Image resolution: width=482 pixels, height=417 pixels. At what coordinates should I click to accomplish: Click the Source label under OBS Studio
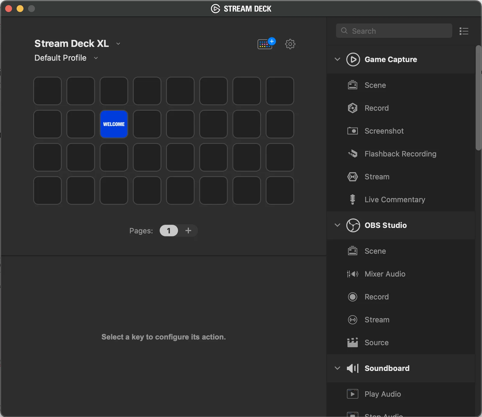pyautogui.click(x=377, y=343)
